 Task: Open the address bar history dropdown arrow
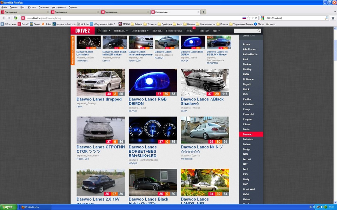tap(253, 18)
